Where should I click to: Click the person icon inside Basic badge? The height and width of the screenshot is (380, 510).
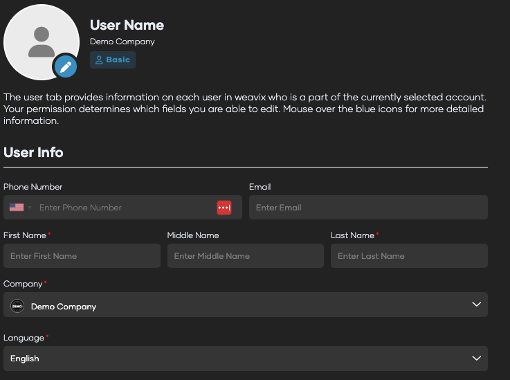pyautogui.click(x=99, y=60)
